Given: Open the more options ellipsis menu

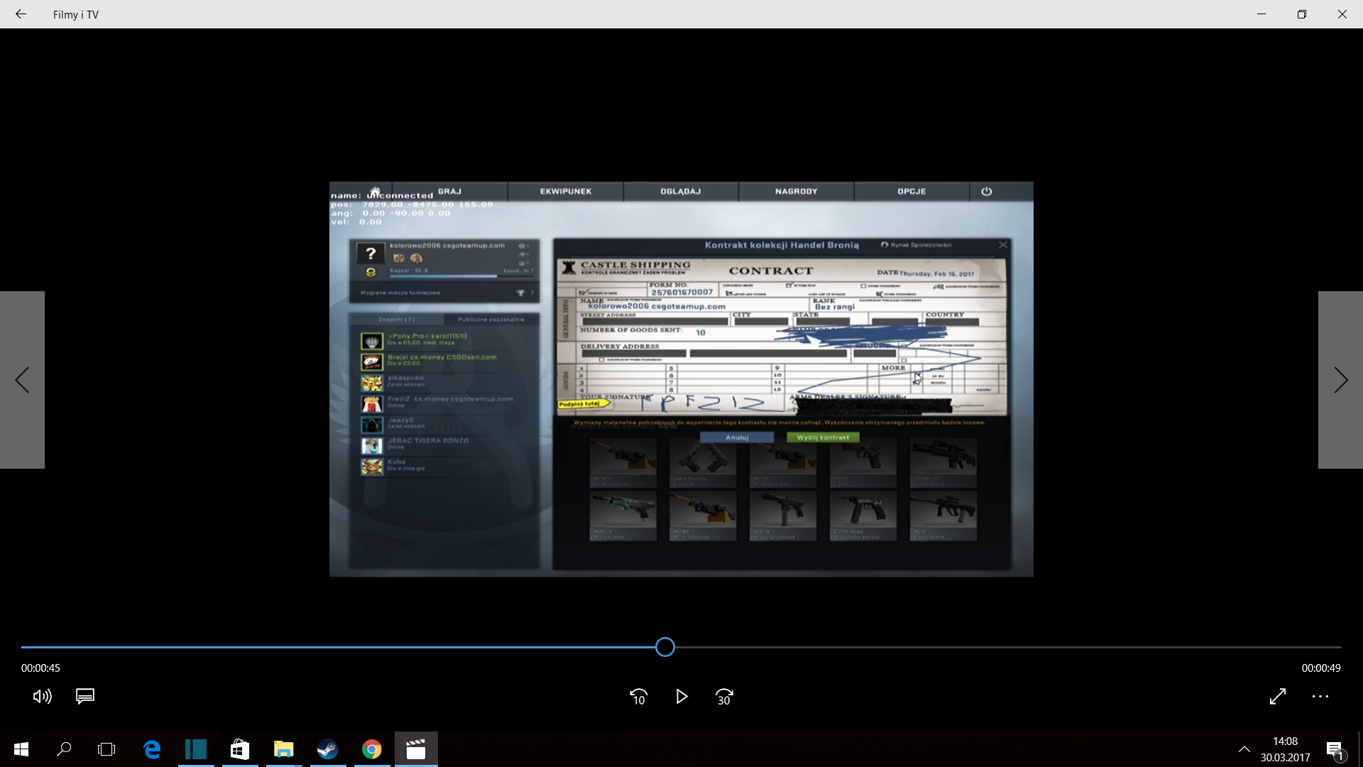Looking at the screenshot, I should click(1320, 697).
